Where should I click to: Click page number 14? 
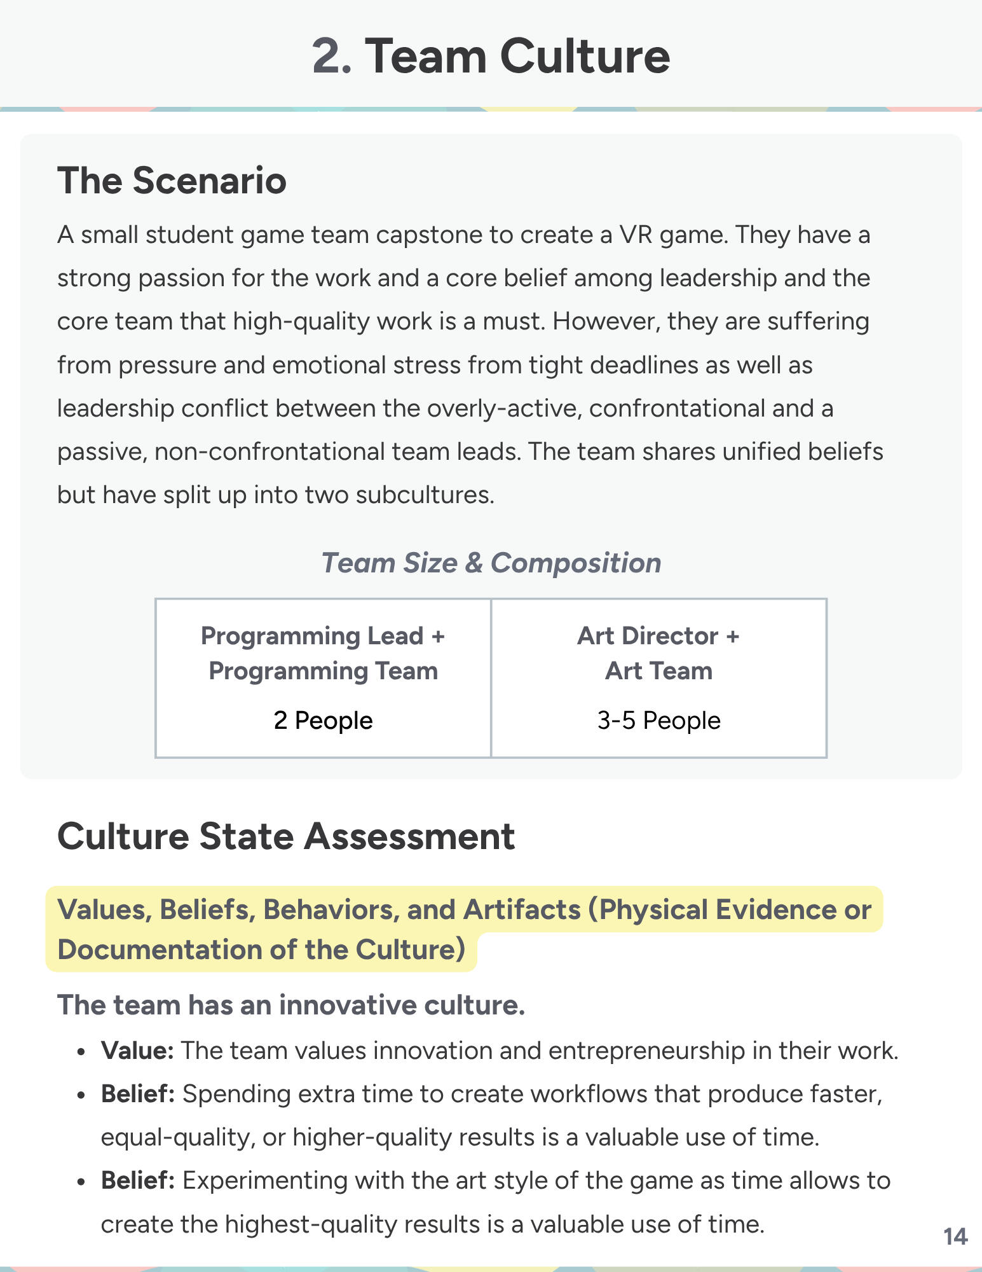click(x=955, y=1236)
